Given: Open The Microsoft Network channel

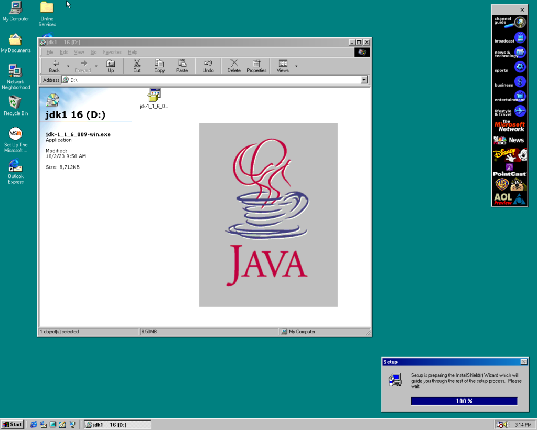Looking at the screenshot, I should click(510, 126).
